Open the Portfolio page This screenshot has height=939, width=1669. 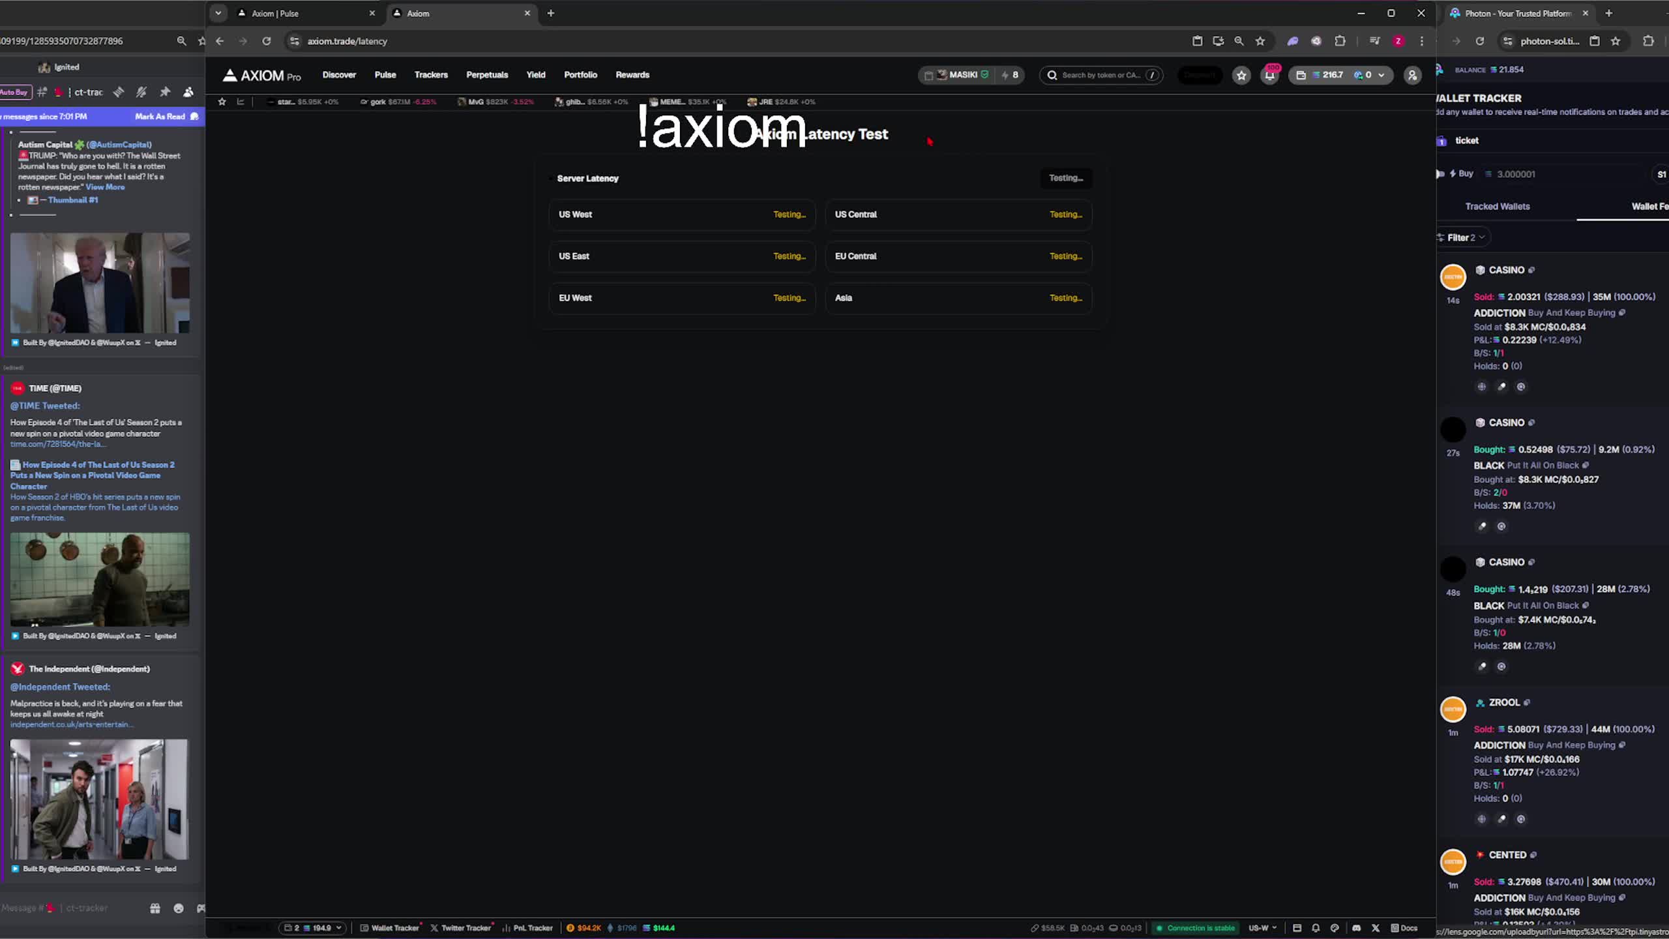click(580, 75)
